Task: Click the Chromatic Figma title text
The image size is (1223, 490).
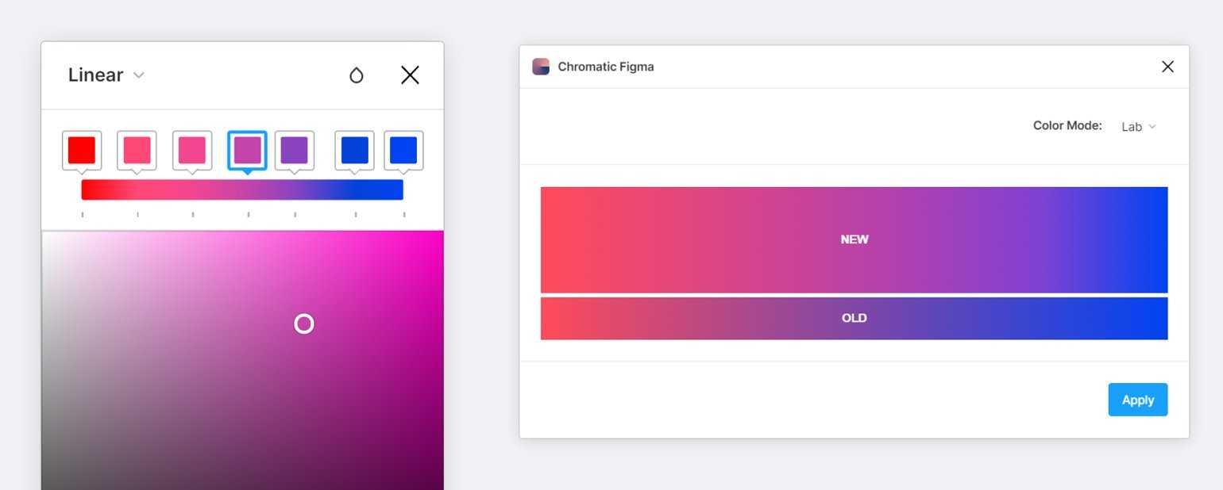Action: [x=606, y=67]
